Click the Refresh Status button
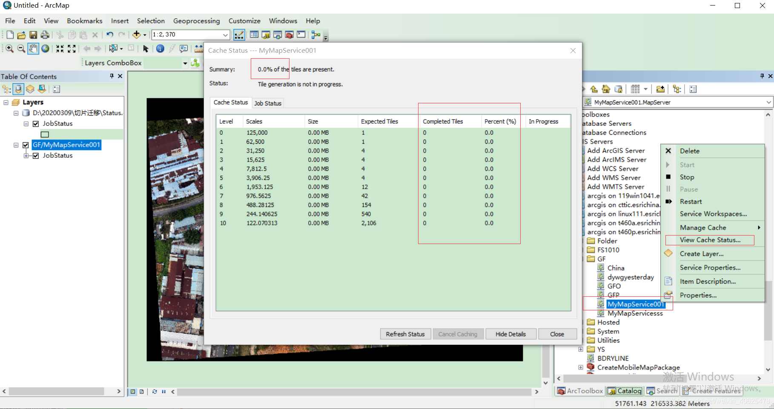This screenshot has height=409, width=774. click(x=405, y=334)
